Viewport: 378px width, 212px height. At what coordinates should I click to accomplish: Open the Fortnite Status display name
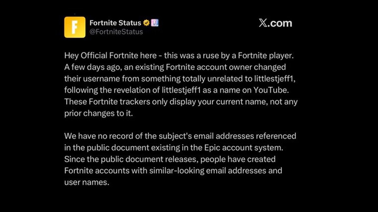pyautogui.click(x=115, y=23)
